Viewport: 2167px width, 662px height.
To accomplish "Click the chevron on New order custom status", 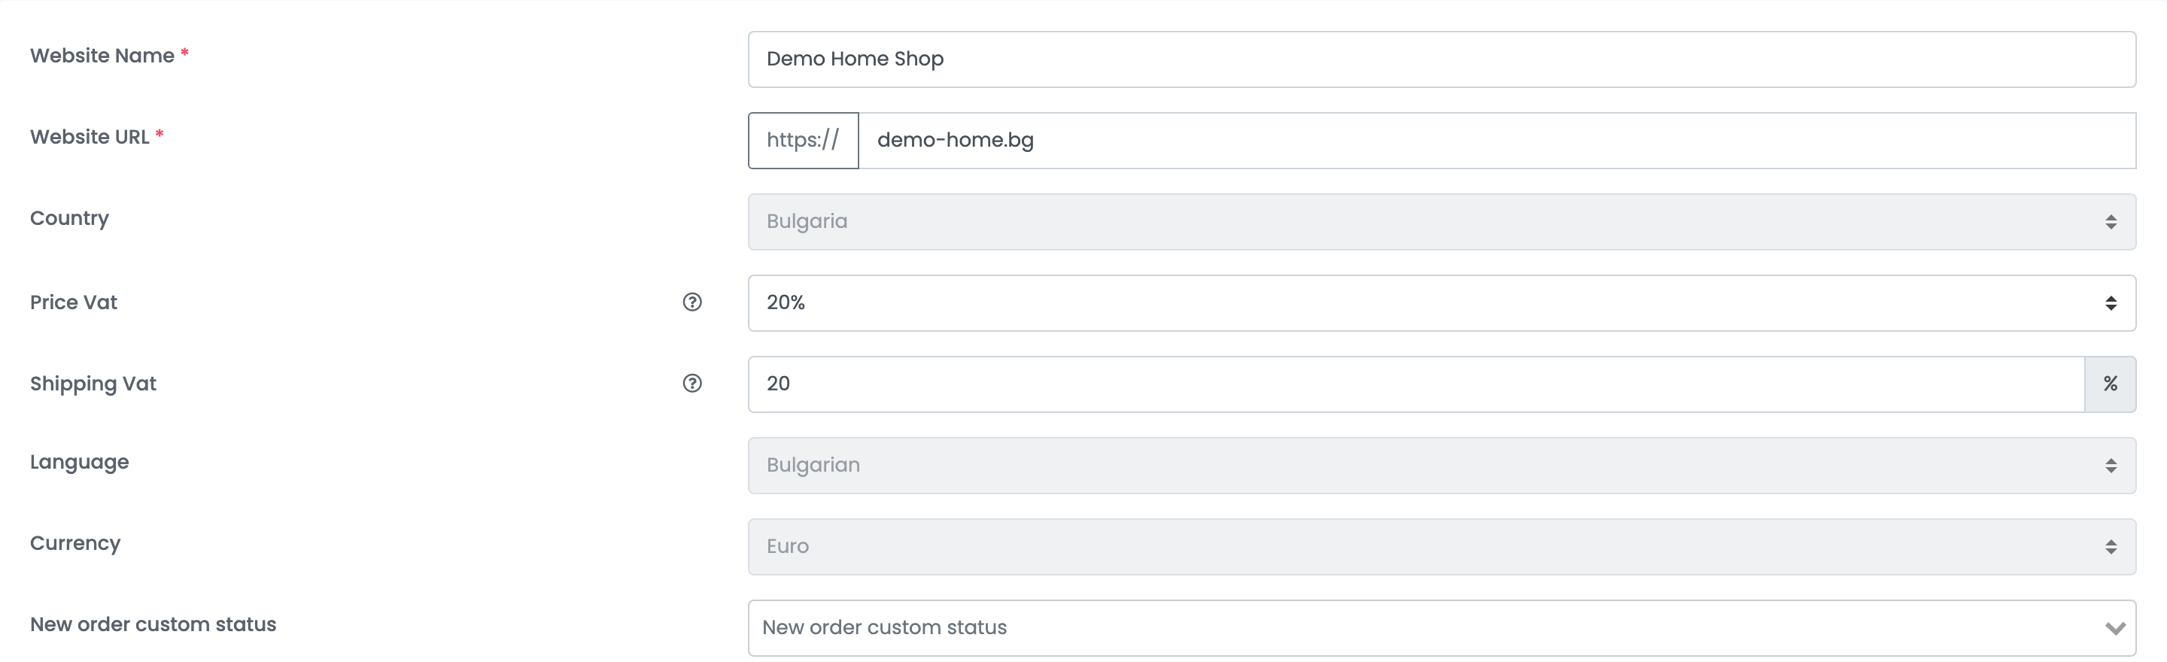I will click(2115, 628).
